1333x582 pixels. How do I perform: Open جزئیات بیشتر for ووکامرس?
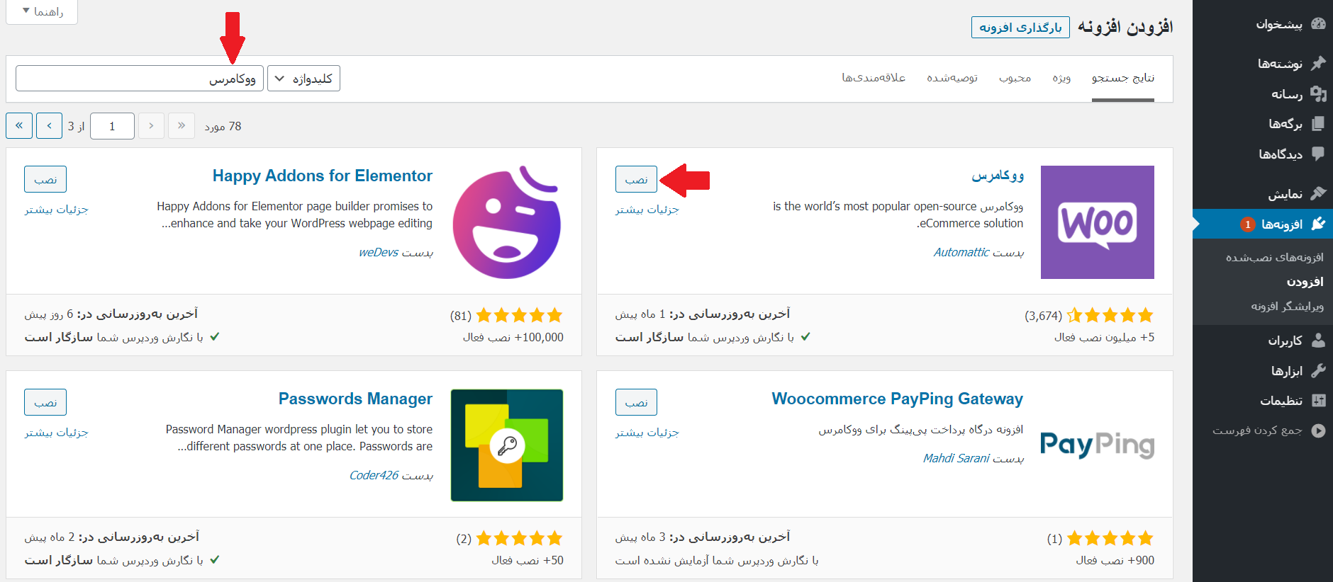click(x=647, y=210)
